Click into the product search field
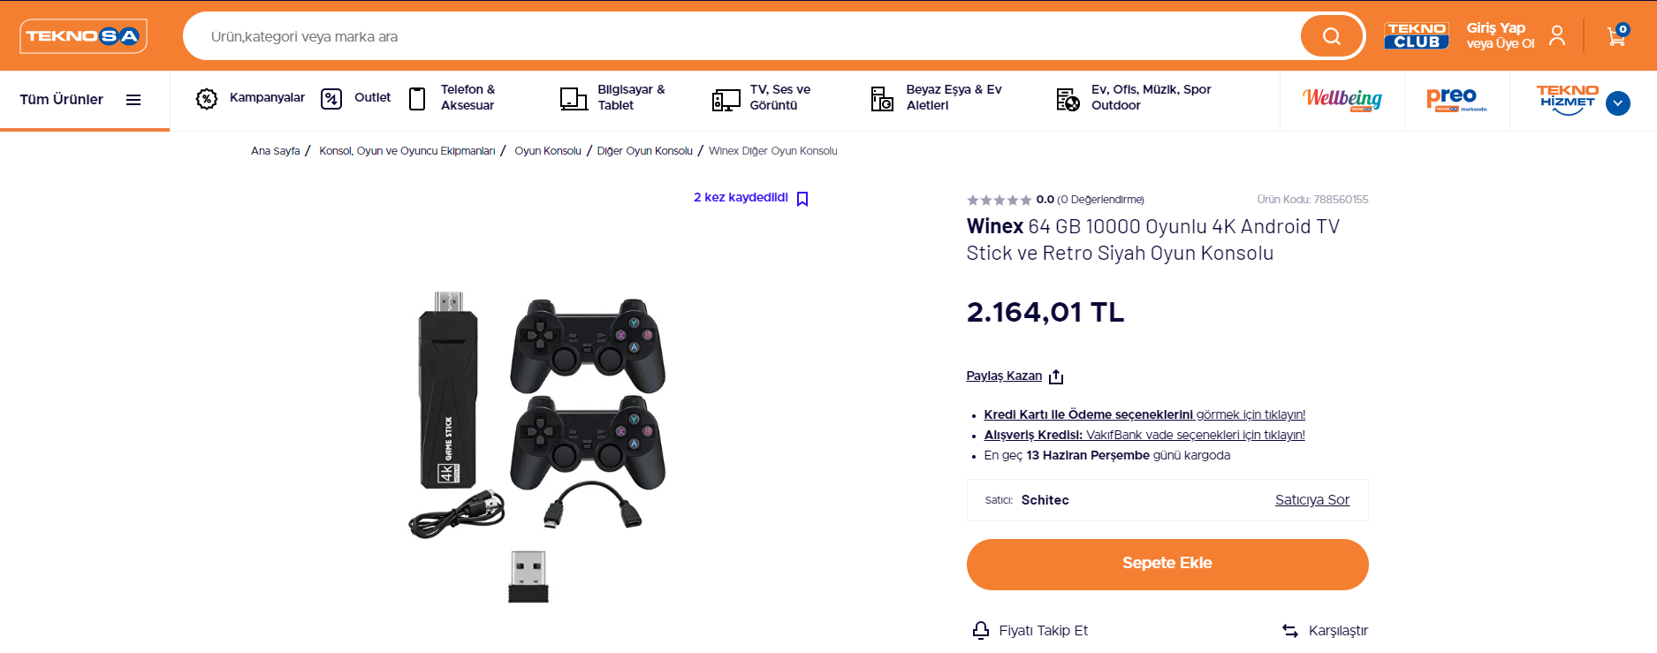This screenshot has height=653, width=1657. 742,36
